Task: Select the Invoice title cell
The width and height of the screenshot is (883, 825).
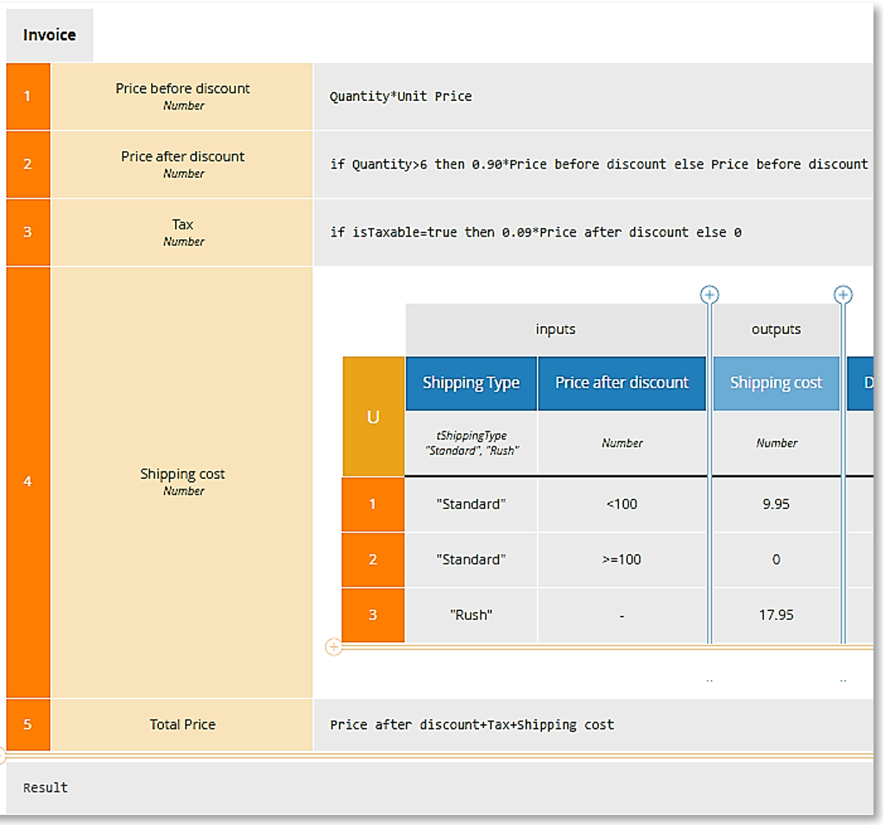Action: [49, 35]
